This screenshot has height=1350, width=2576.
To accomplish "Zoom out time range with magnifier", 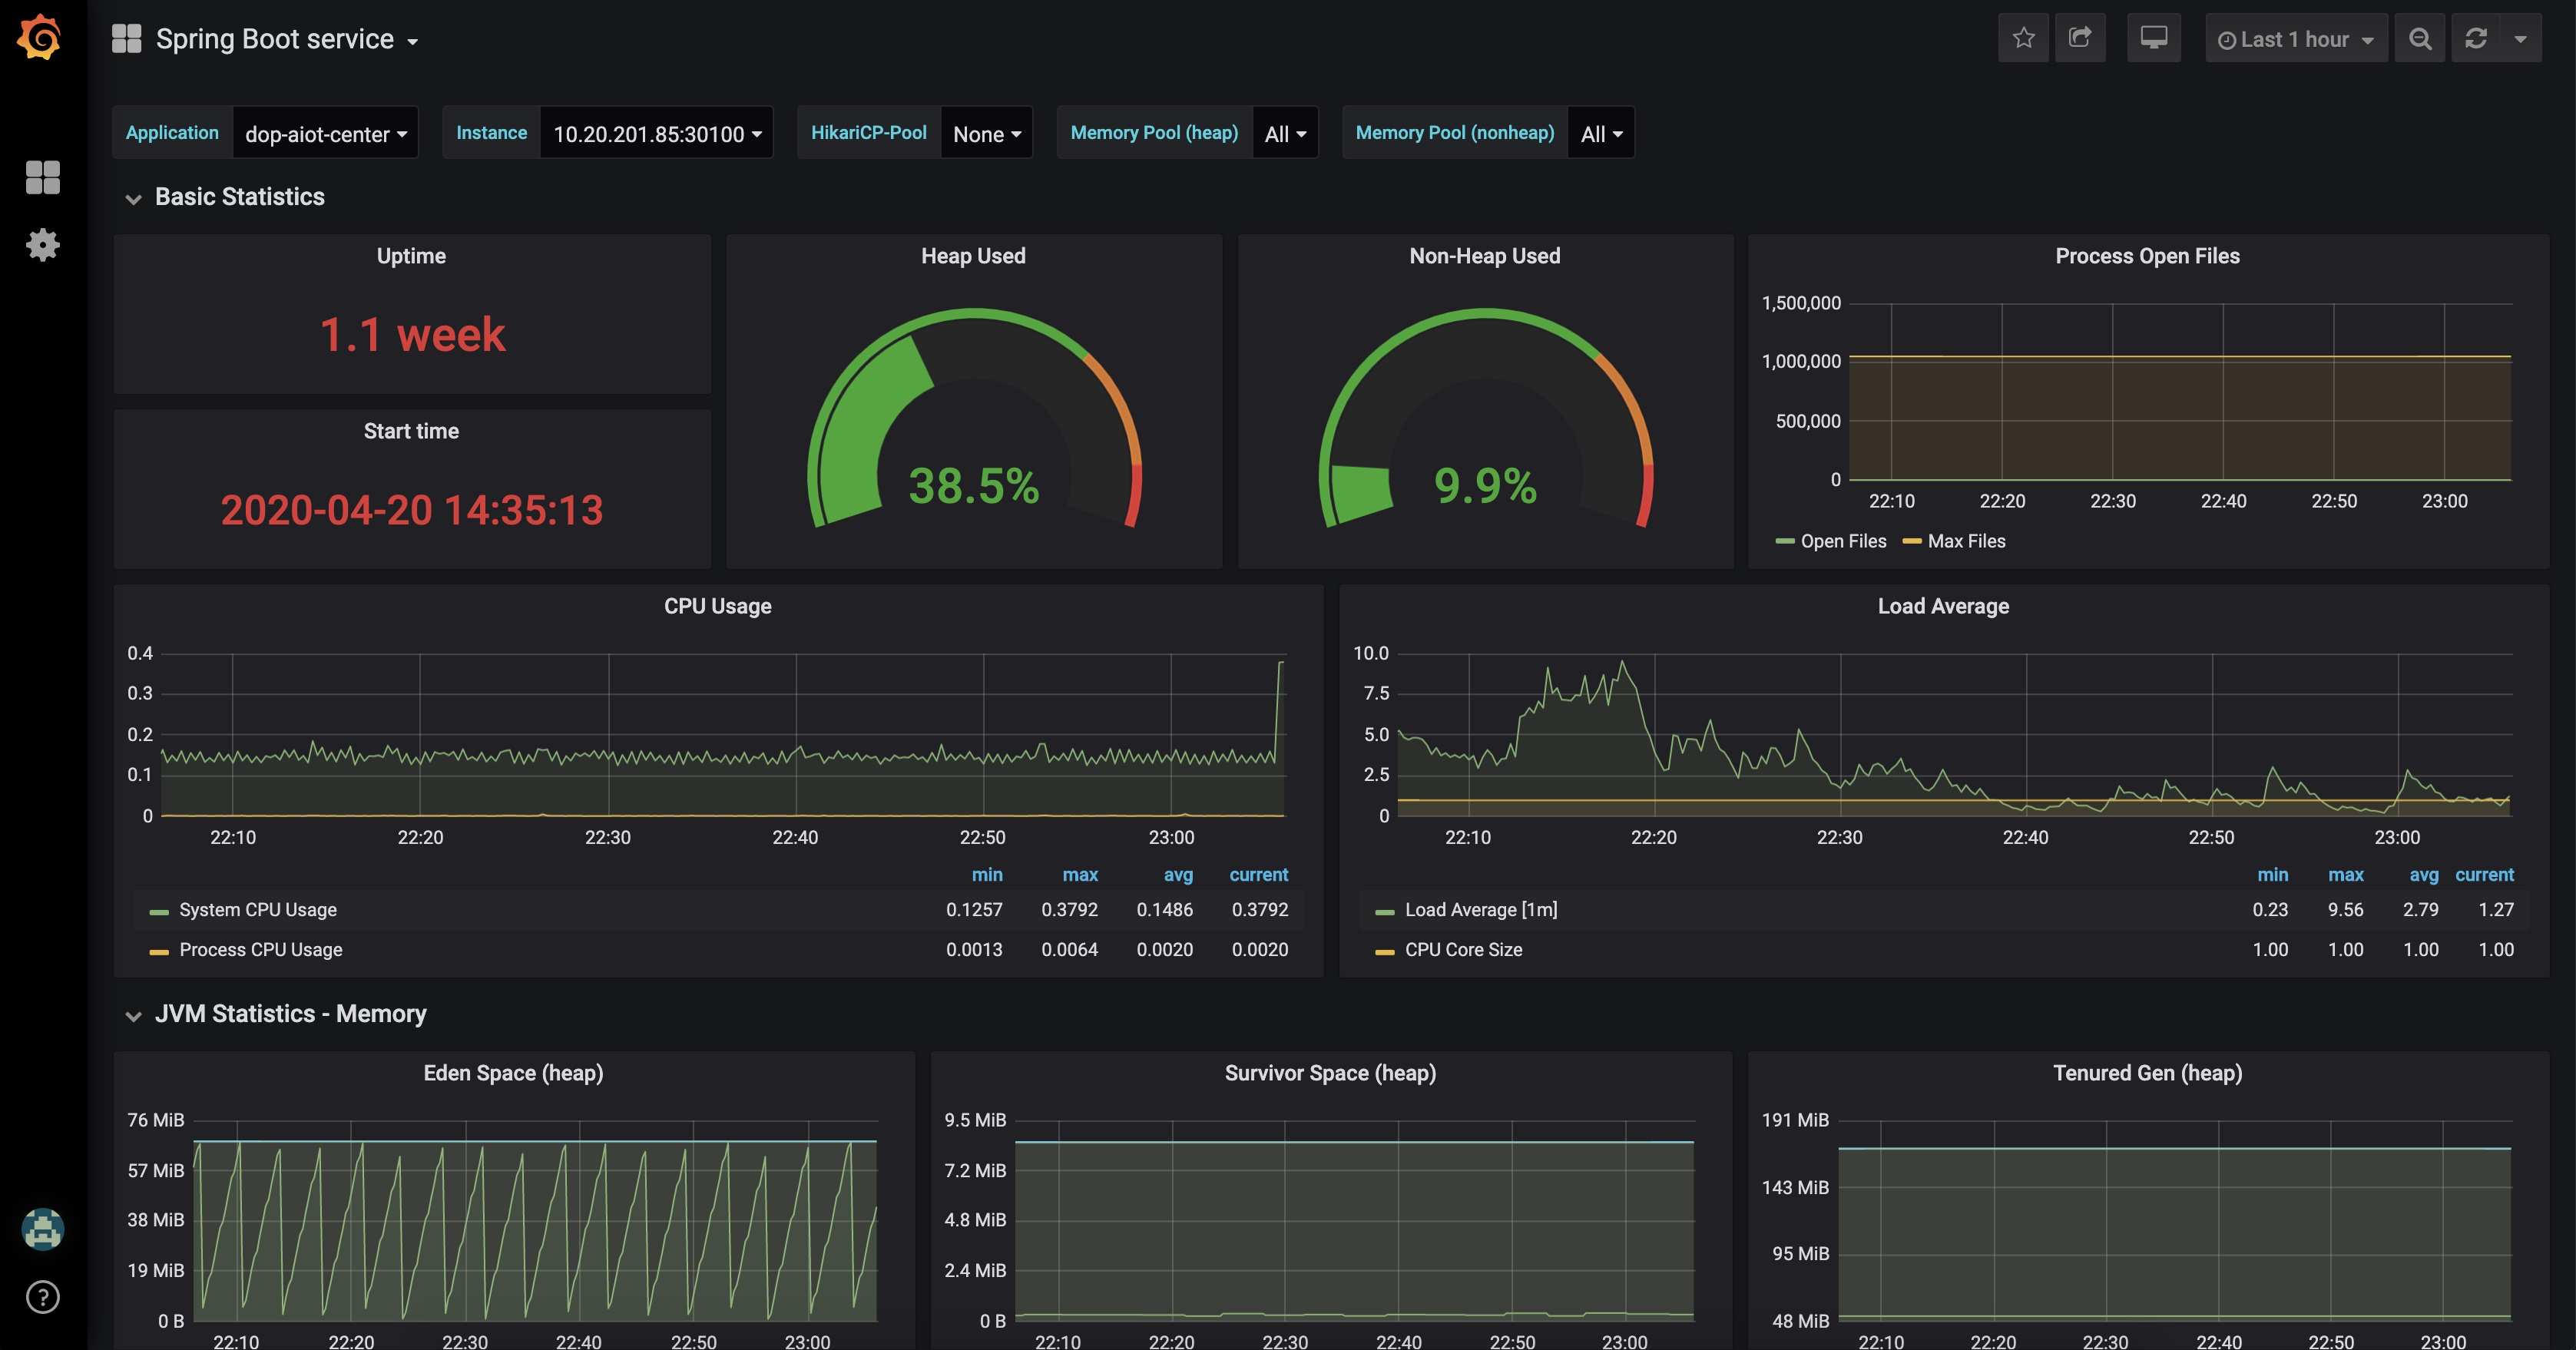I will (2420, 38).
